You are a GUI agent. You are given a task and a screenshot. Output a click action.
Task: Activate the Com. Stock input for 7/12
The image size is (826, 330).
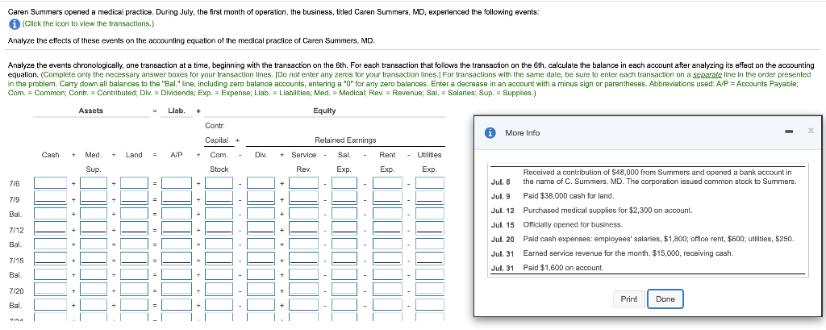(x=219, y=229)
